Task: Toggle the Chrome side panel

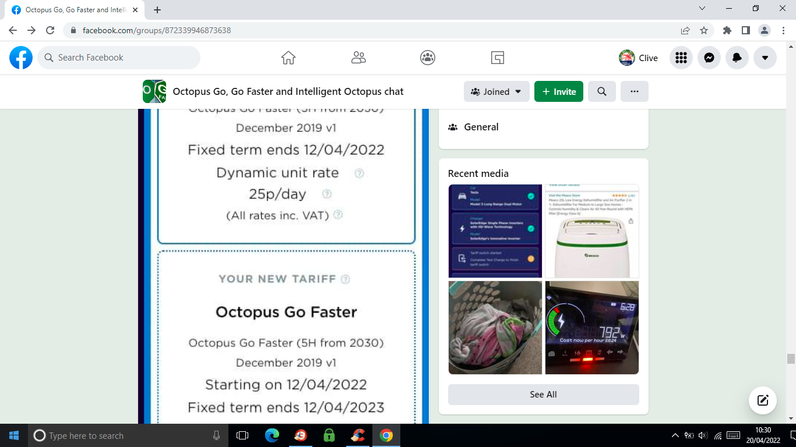Action: 745,30
